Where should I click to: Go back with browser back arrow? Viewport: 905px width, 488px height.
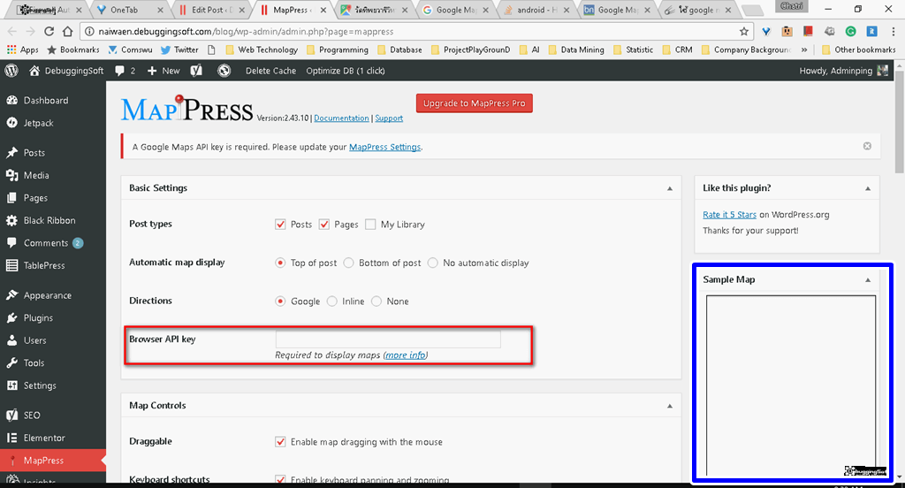[11, 31]
